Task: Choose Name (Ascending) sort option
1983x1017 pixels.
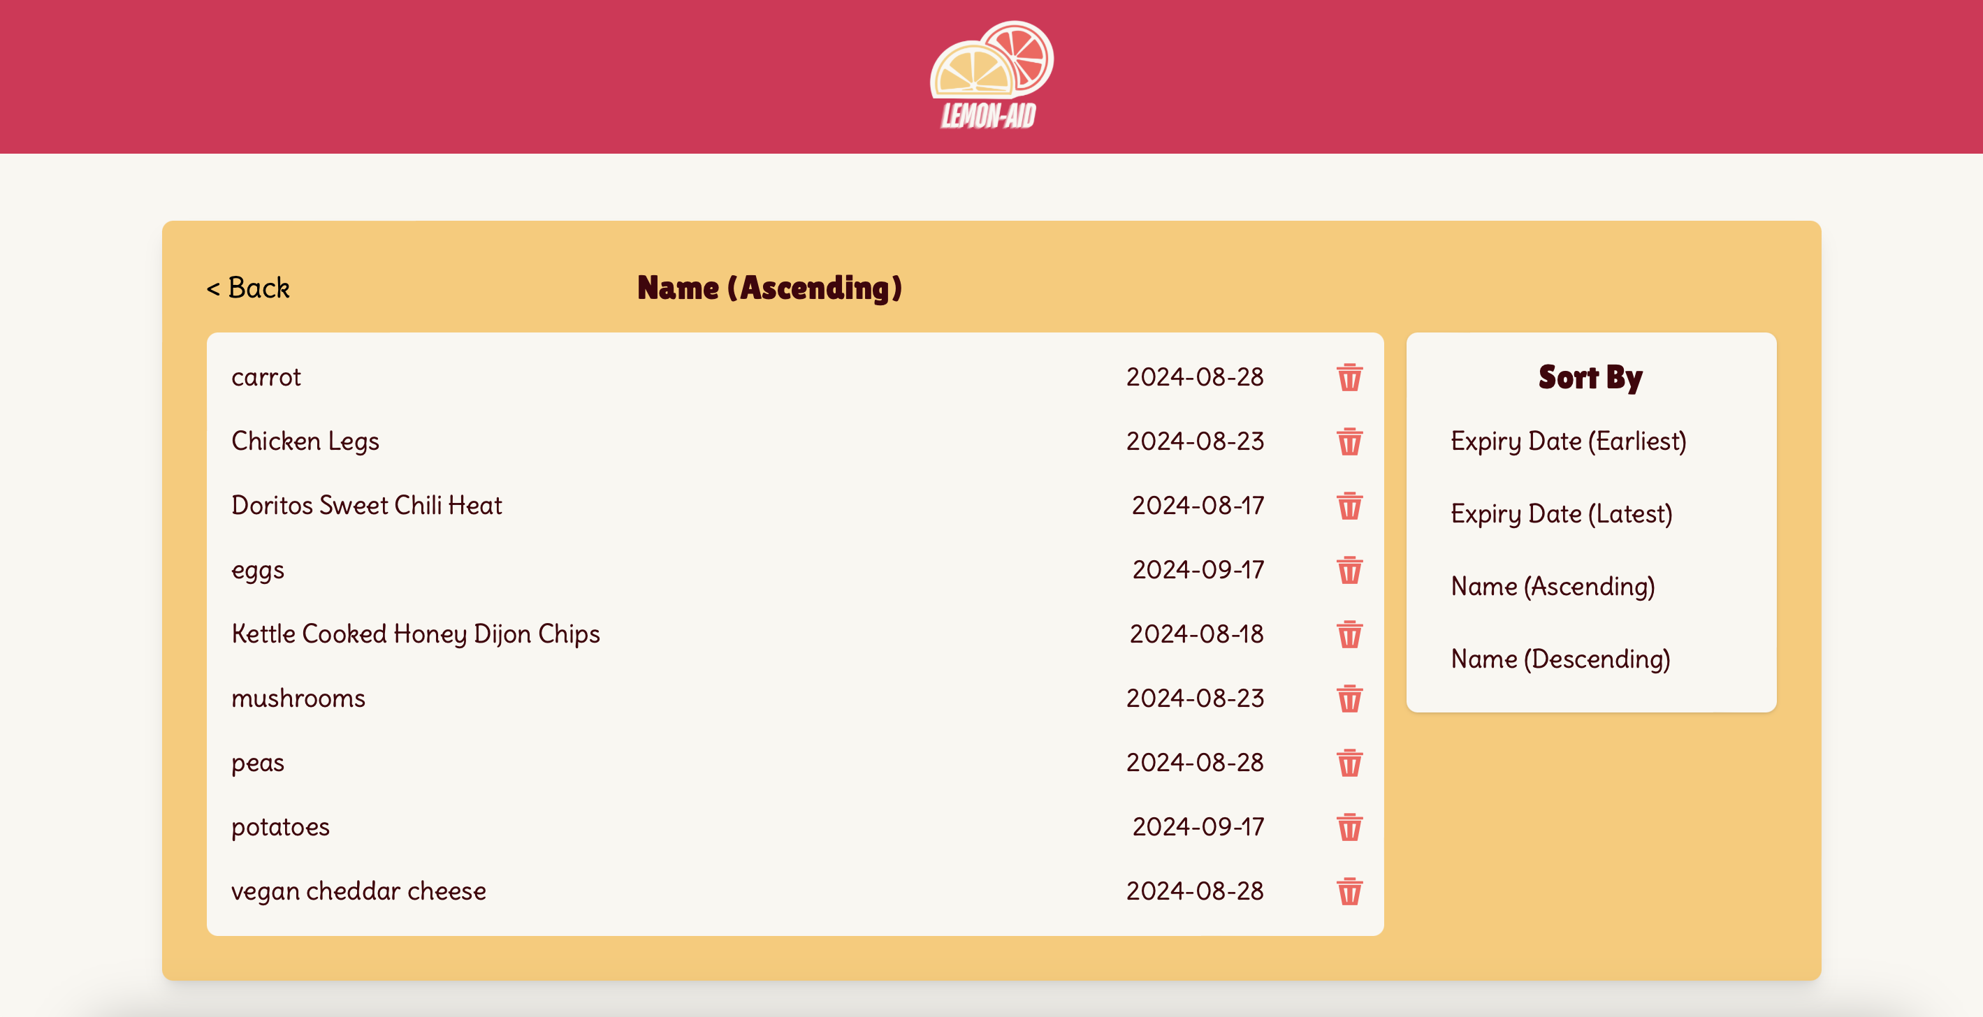Action: click(x=1552, y=586)
